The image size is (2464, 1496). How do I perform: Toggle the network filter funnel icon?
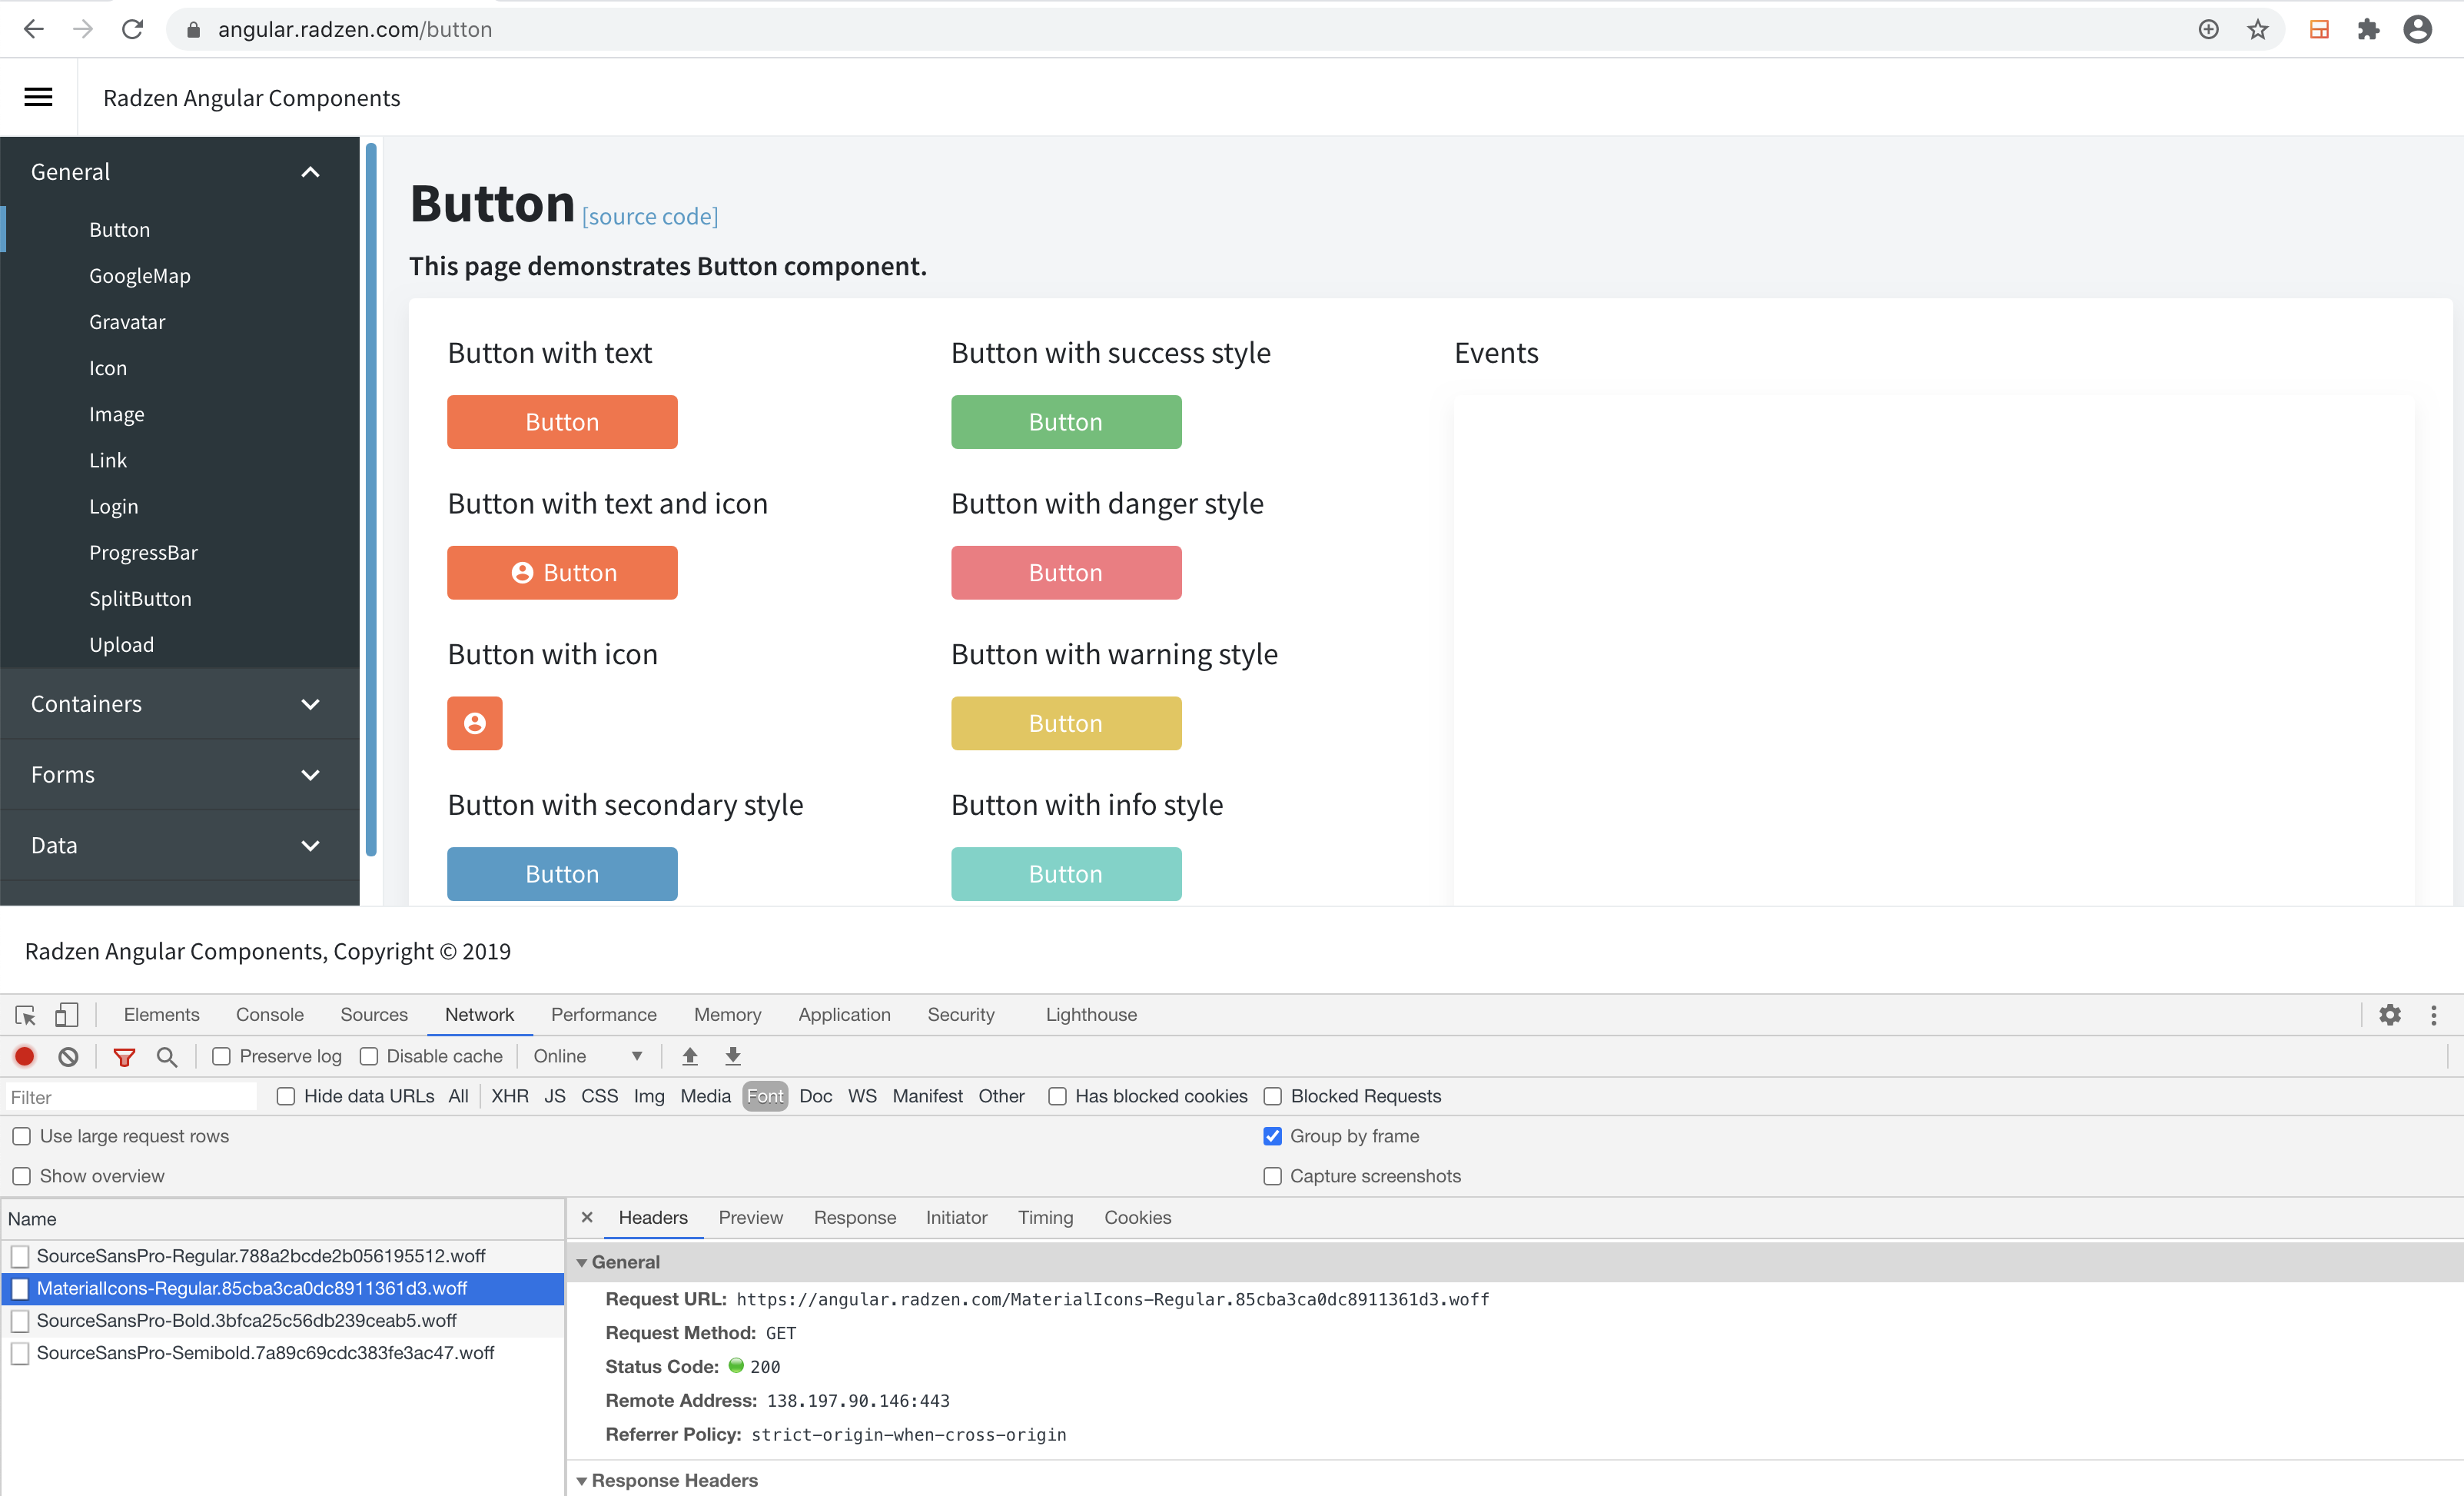pyautogui.click(x=124, y=1057)
